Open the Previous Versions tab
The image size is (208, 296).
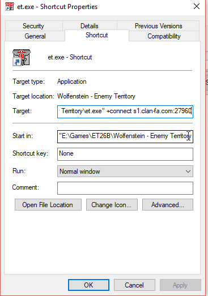[x=158, y=26]
